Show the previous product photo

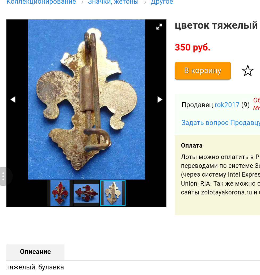[x=13, y=99]
